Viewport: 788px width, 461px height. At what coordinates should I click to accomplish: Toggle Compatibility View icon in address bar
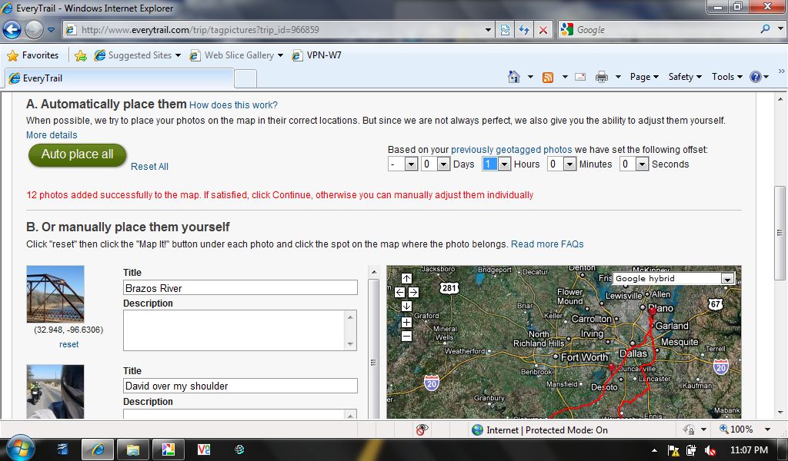point(505,30)
